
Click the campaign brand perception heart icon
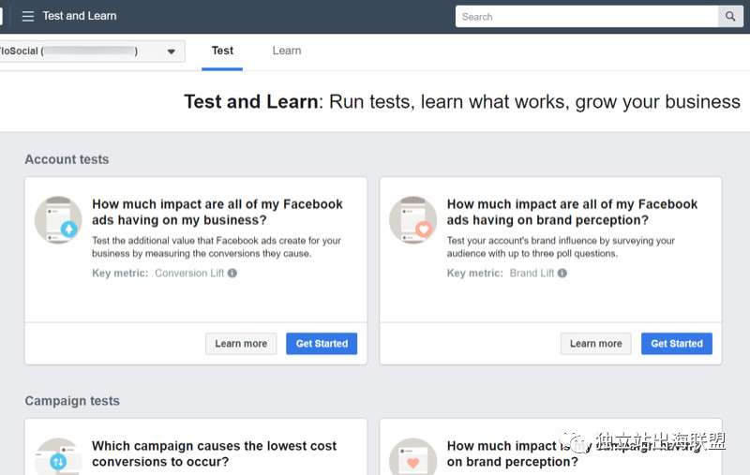point(413,457)
